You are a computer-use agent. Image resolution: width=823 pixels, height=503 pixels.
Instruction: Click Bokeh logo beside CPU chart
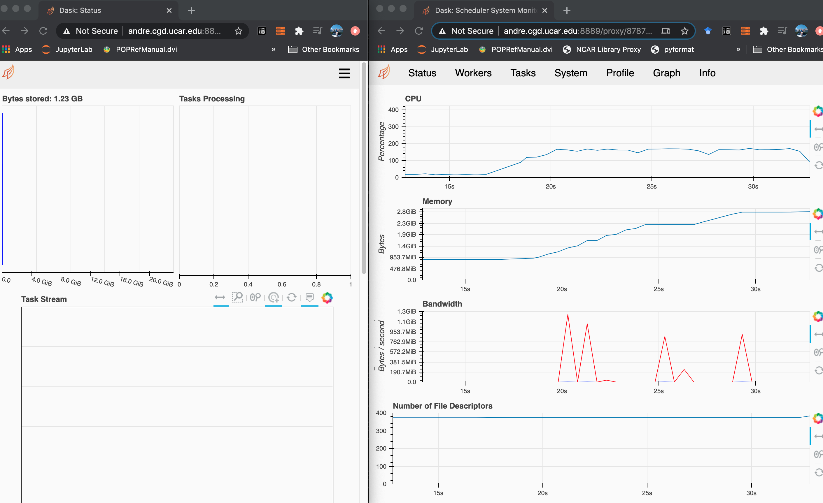pos(818,112)
